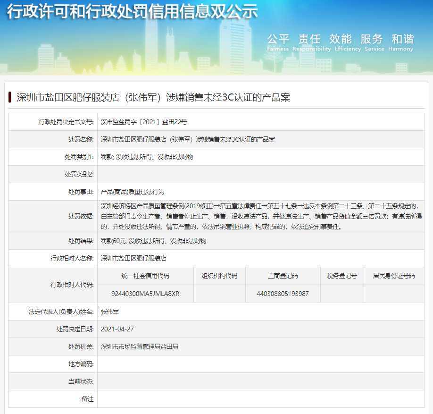Click the label 行政处罚决定书文号
Image resolution: width=433 pixels, height=414 pixels.
(x=66, y=122)
